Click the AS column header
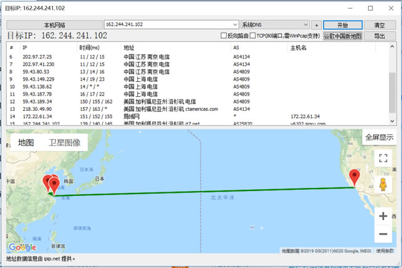Viewport: 402px width, 268px height. [x=259, y=47]
